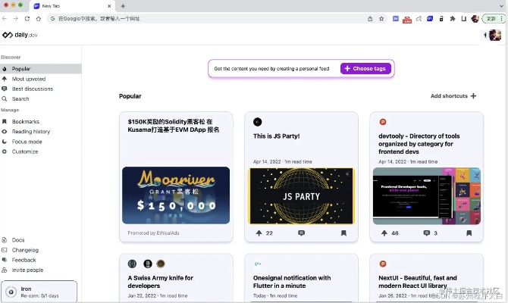This screenshot has height=303, width=508.
Task: Open NextUI Beautiful React UI library post
Action: click(418, 282)
